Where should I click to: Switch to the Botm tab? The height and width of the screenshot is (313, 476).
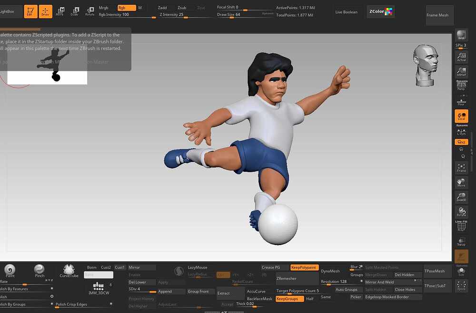click(x=92, y=267)
